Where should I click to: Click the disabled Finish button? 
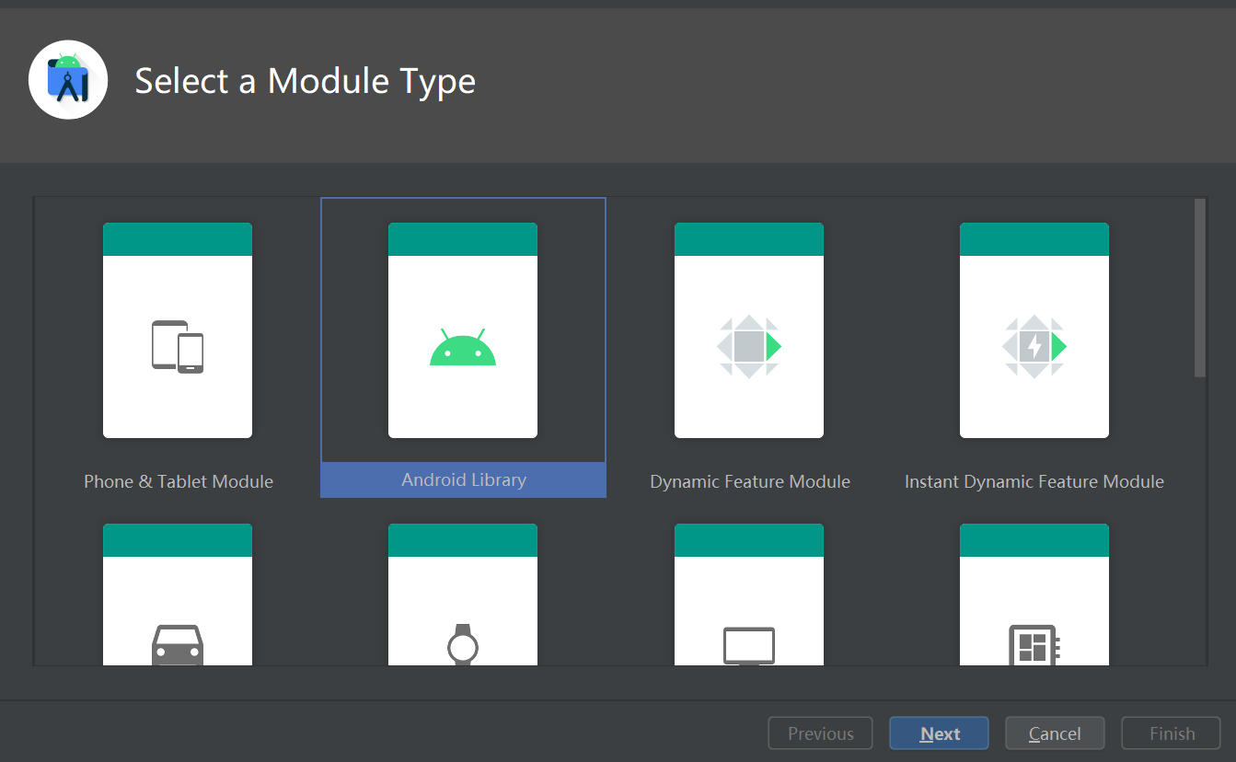coord(1172,733)
